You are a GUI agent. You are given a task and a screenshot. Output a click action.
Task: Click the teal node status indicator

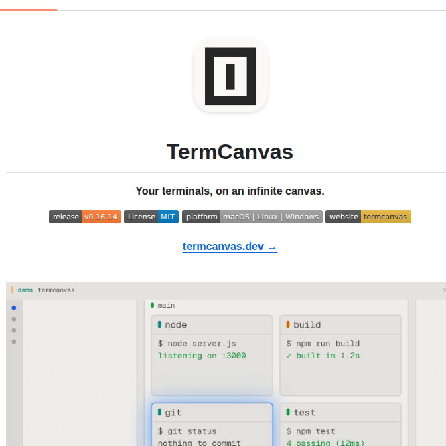[159, 324]
